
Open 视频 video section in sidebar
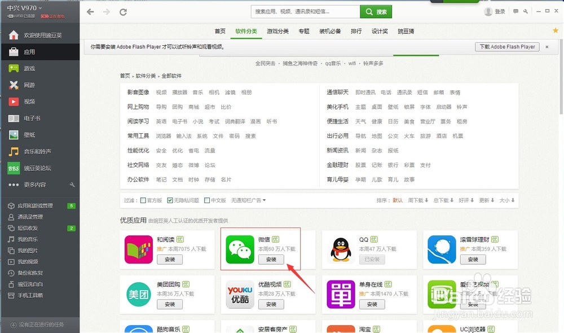pos(40,102)
